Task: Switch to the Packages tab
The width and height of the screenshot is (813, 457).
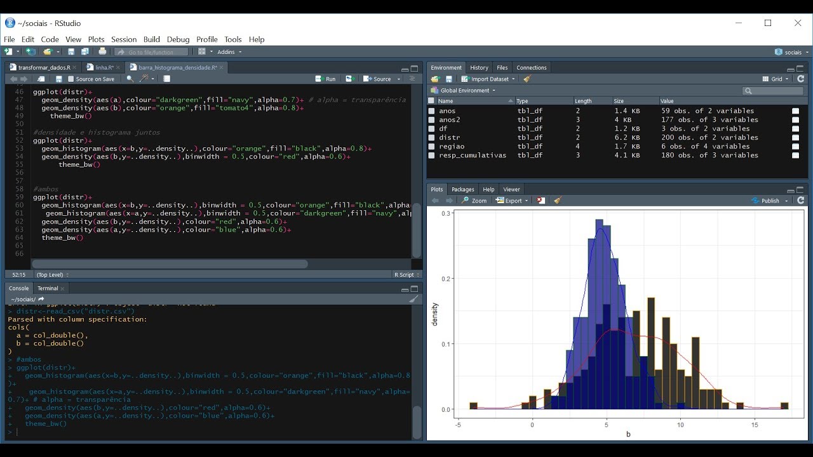Action: (462, 189)
